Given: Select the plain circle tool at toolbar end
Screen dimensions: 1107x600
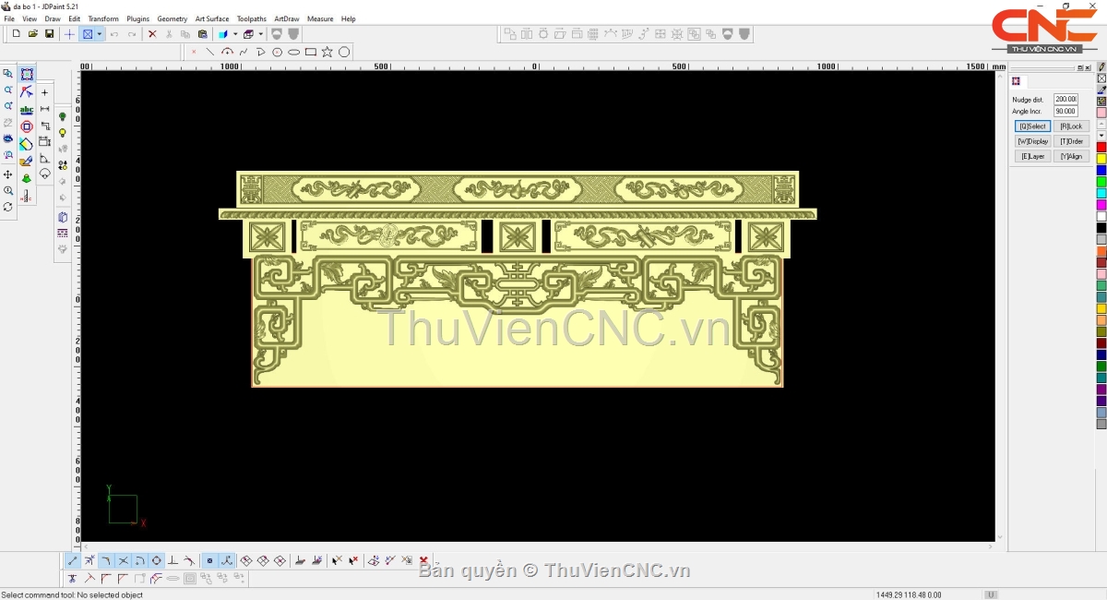Looking at the screenshot, I should [x=344, y=52].
